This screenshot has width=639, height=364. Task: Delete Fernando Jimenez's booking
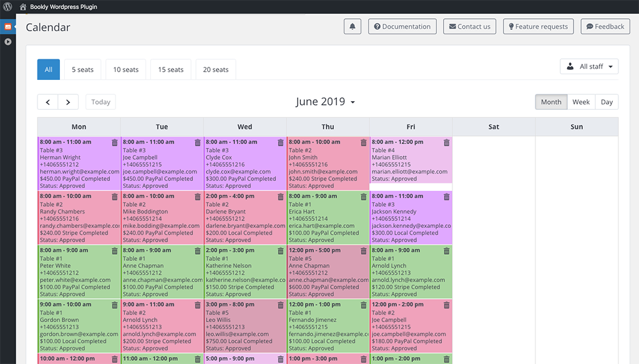coord(364,305)
